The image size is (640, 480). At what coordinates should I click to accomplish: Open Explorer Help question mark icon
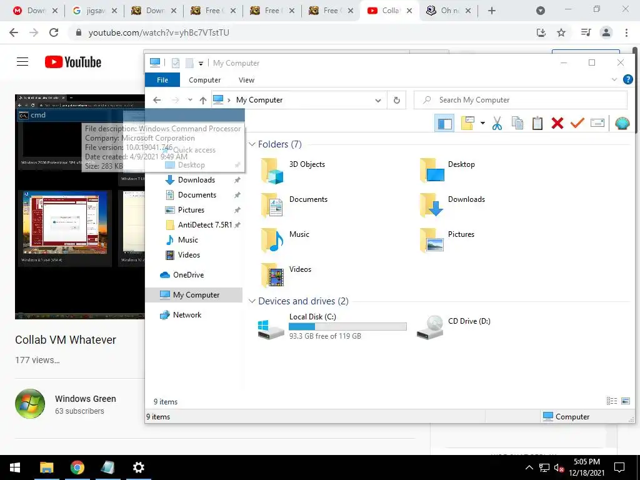tap(627, 79)
